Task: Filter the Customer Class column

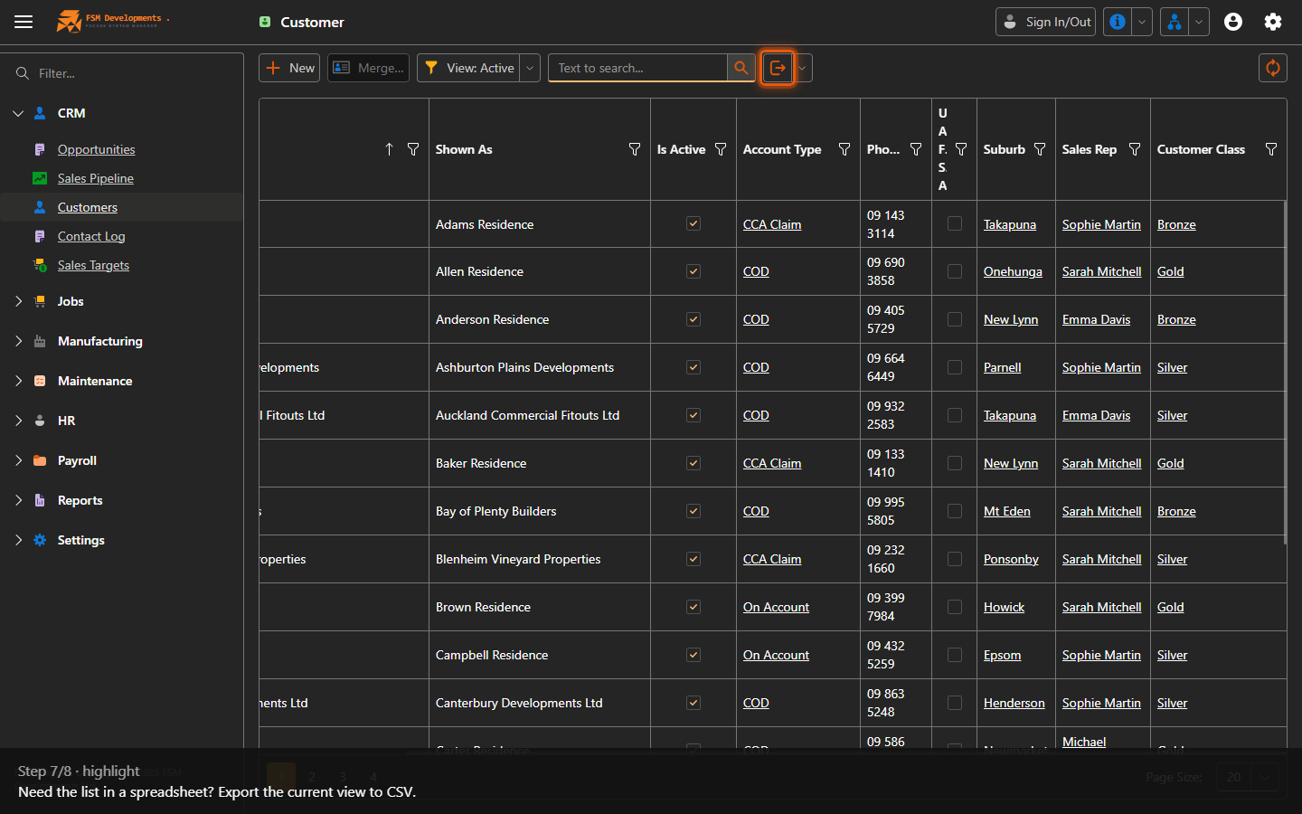Action: [x=1271, y=149]
